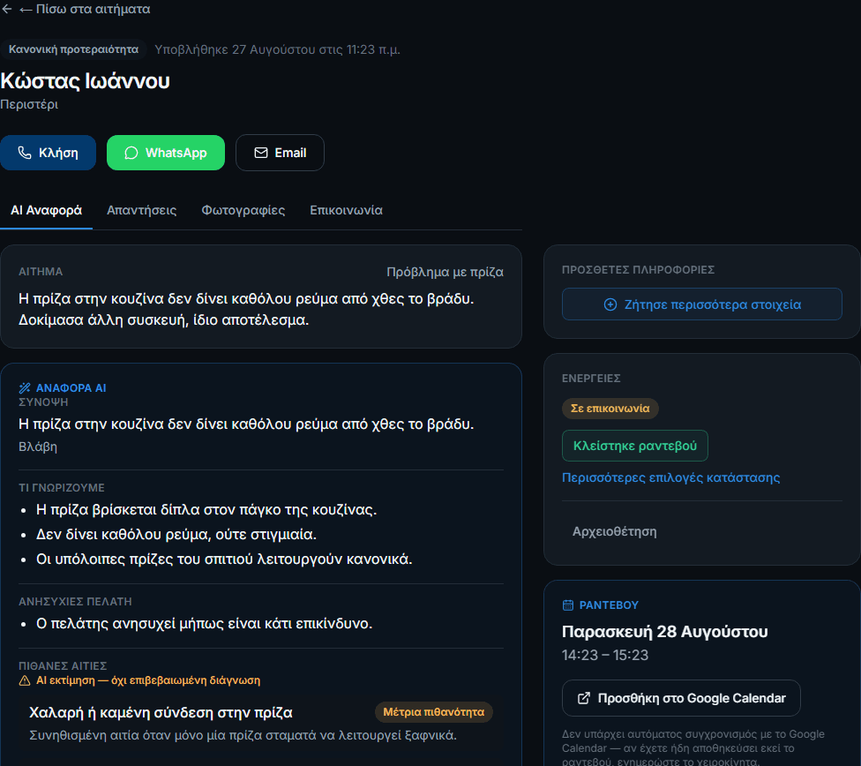This screenshot has height=766, width=861.
Task: Open the AI Αναφορά tab
Action: click(x=46, y=210)
